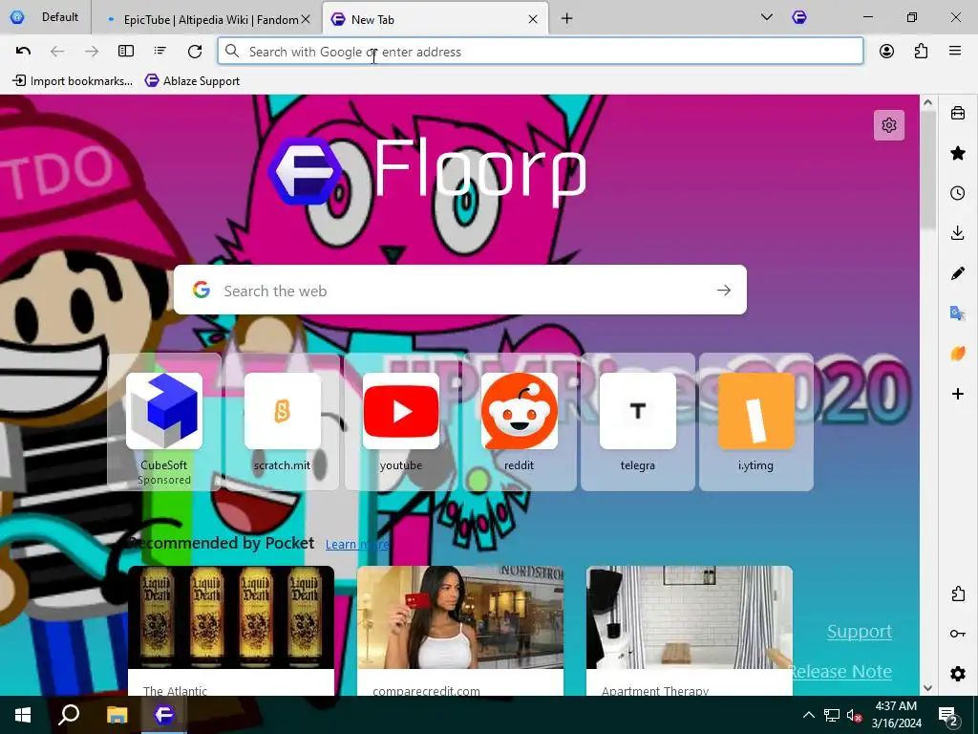The image size is (978, 734).
Task: Open the Windows Start menu
Action: point(23,715)
